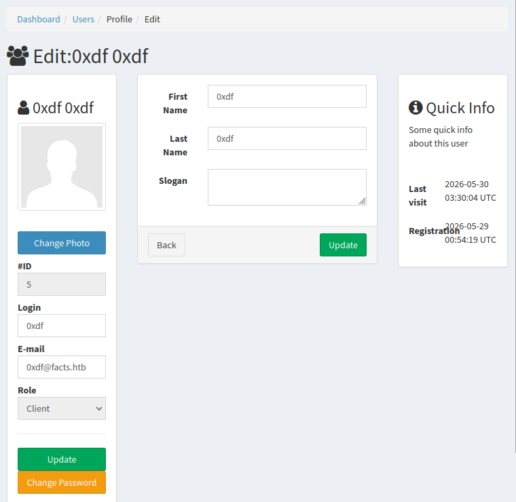Click the E-mail label

point(31,349)
